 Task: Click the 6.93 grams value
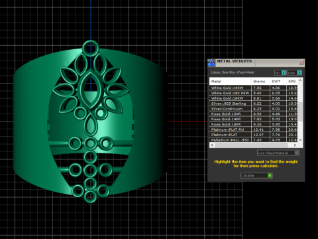pyautogui.click(x=258, y=114)
